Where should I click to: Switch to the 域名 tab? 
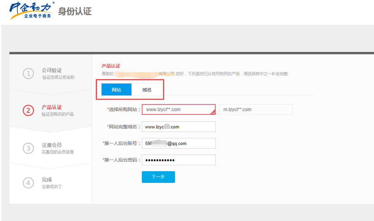pyautogui.click(x=147, y=90)
